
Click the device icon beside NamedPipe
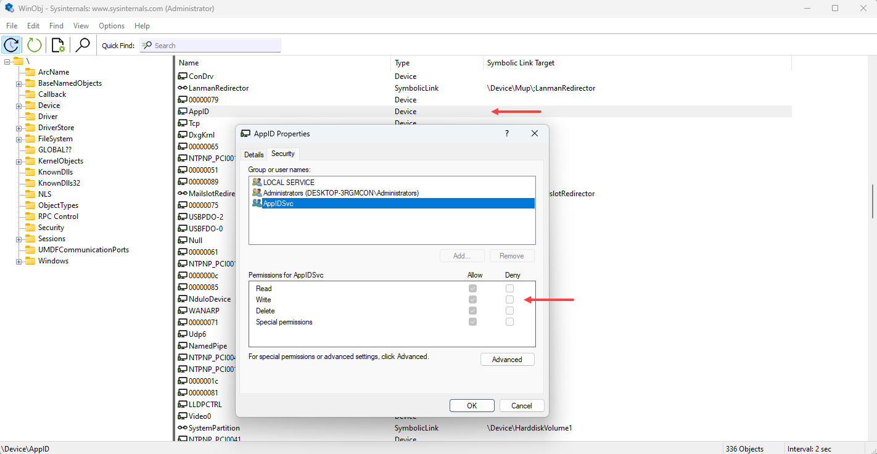tap(183, 346)
